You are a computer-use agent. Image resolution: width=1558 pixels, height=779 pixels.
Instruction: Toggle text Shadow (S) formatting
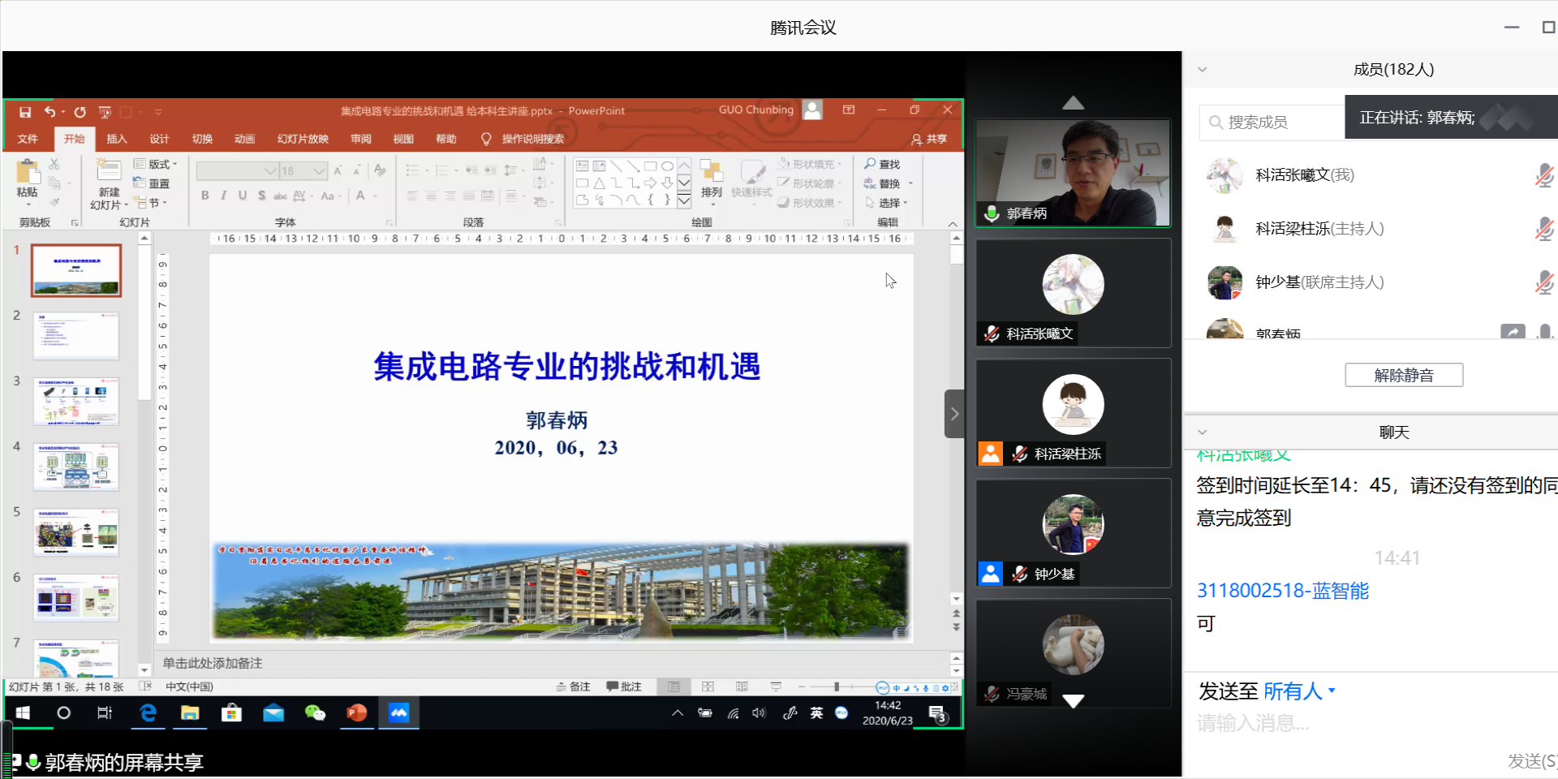[x=261, y=196]
